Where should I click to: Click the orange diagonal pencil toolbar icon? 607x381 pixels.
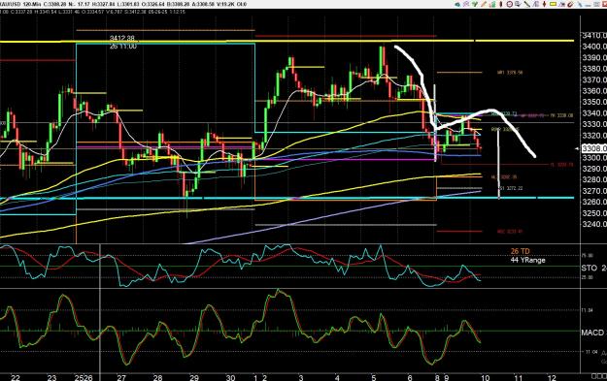point(484,4)
